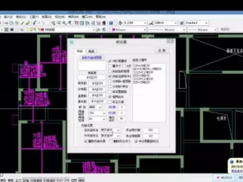Click the green icon in dialog title bar
The height and width of the screenshot is (182, 243).
(72, 42)
